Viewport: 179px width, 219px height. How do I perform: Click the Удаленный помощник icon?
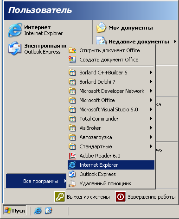pyautogui.click(x=72, y=183)
